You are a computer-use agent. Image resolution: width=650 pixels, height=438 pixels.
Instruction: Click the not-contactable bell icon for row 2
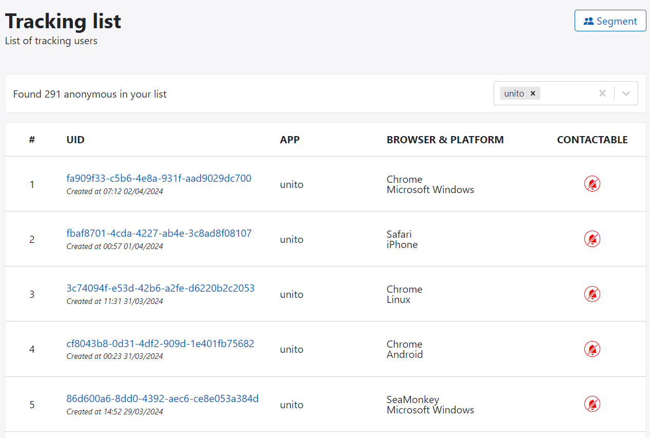coord(592,239)
